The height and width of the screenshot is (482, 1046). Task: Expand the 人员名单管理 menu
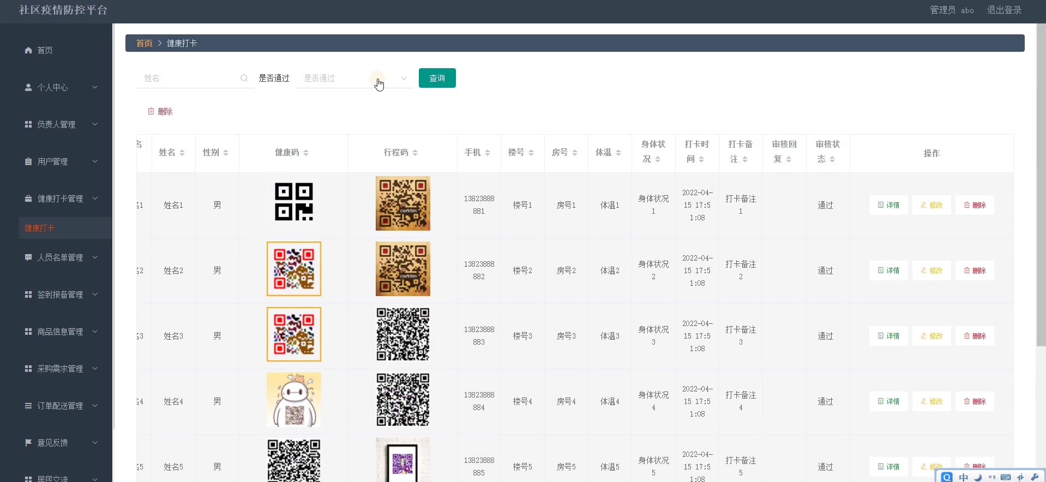(x=95, y=257)
